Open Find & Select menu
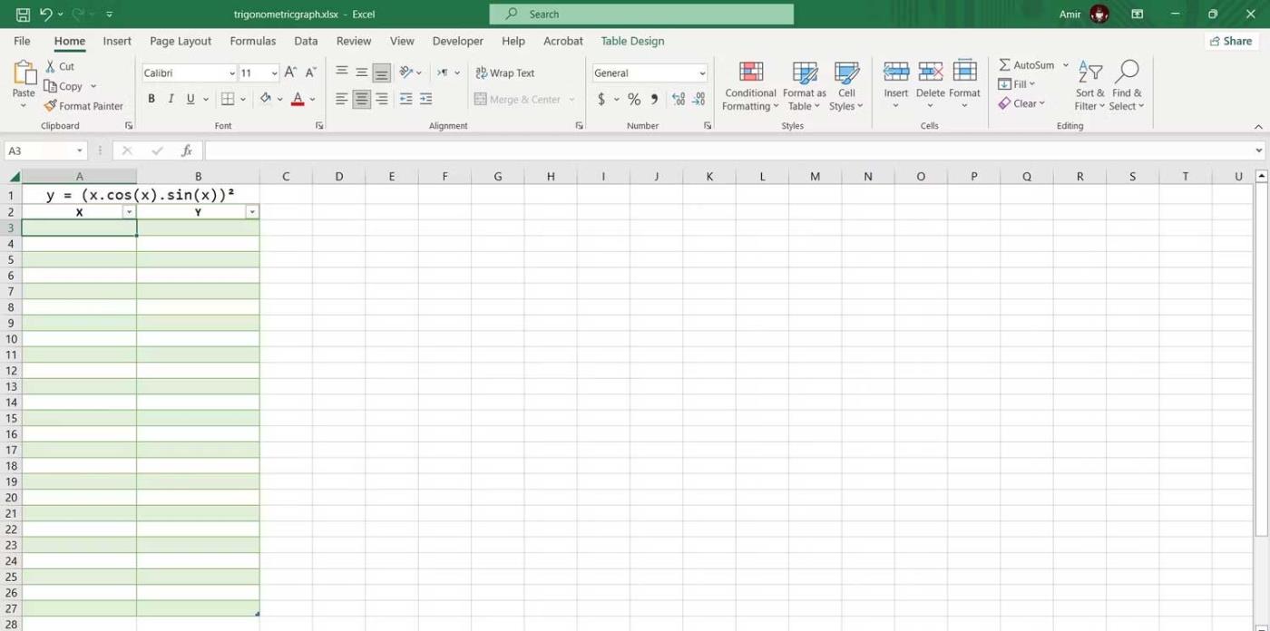Screen dimensions: 1270x631 pos(1128,86)
